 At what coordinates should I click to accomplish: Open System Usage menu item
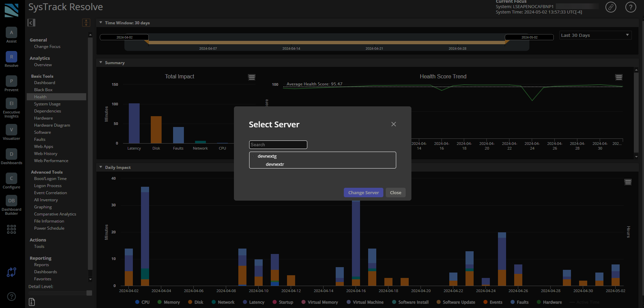click(47, 104)
